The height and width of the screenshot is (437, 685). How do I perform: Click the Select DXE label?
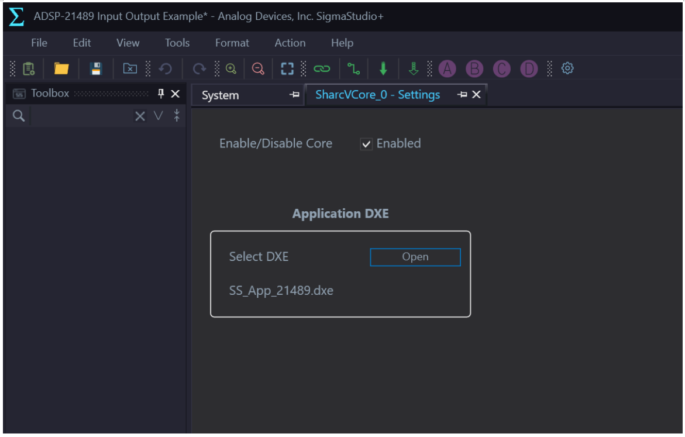pos(259,256)
